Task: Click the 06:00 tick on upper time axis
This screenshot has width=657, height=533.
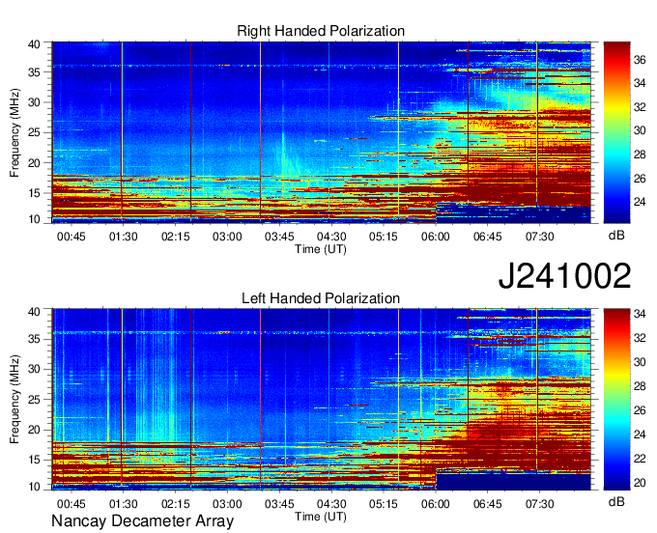Action: [436, 237]
